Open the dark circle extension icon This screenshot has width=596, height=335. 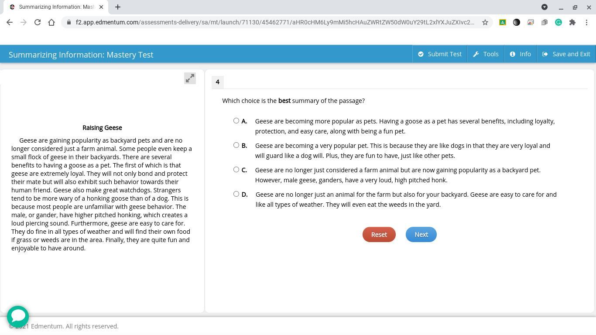517,22
